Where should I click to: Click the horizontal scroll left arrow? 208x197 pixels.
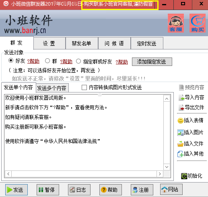point(8,174)
